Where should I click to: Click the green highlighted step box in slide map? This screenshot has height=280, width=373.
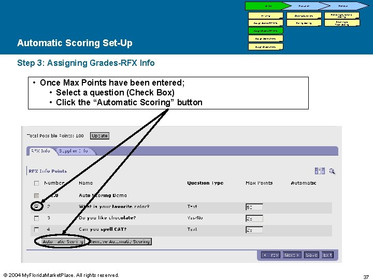pos(265,31)
